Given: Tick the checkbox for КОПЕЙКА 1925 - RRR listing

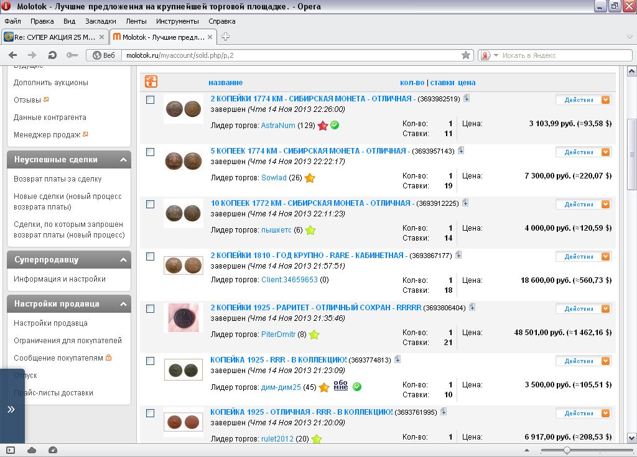Looking at the screenshot, I should click(151, 361).
